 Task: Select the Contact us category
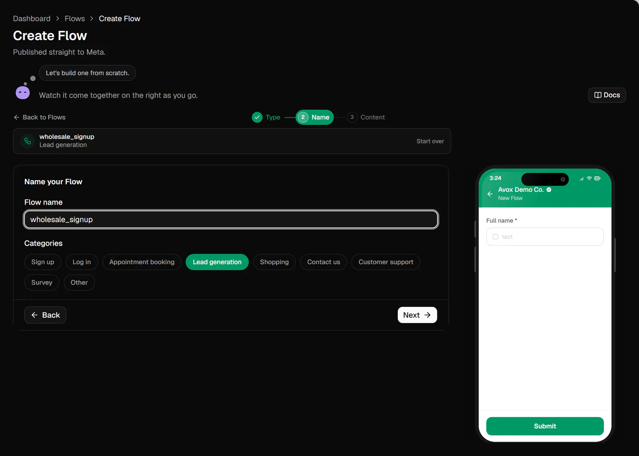[323, 262]
